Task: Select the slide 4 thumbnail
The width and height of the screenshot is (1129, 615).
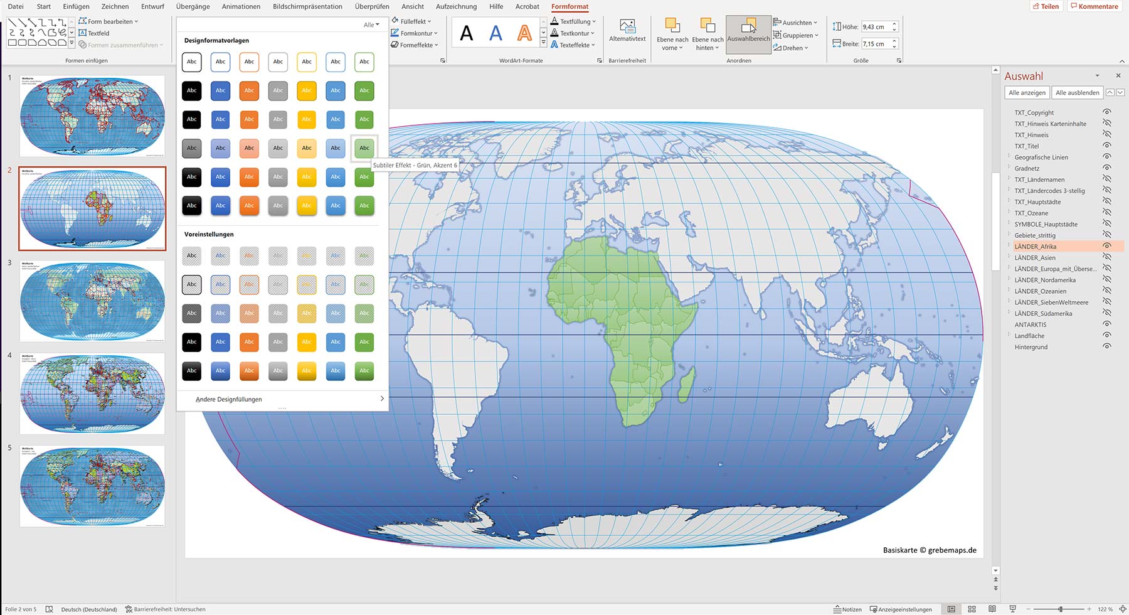Action: [92, 393]
